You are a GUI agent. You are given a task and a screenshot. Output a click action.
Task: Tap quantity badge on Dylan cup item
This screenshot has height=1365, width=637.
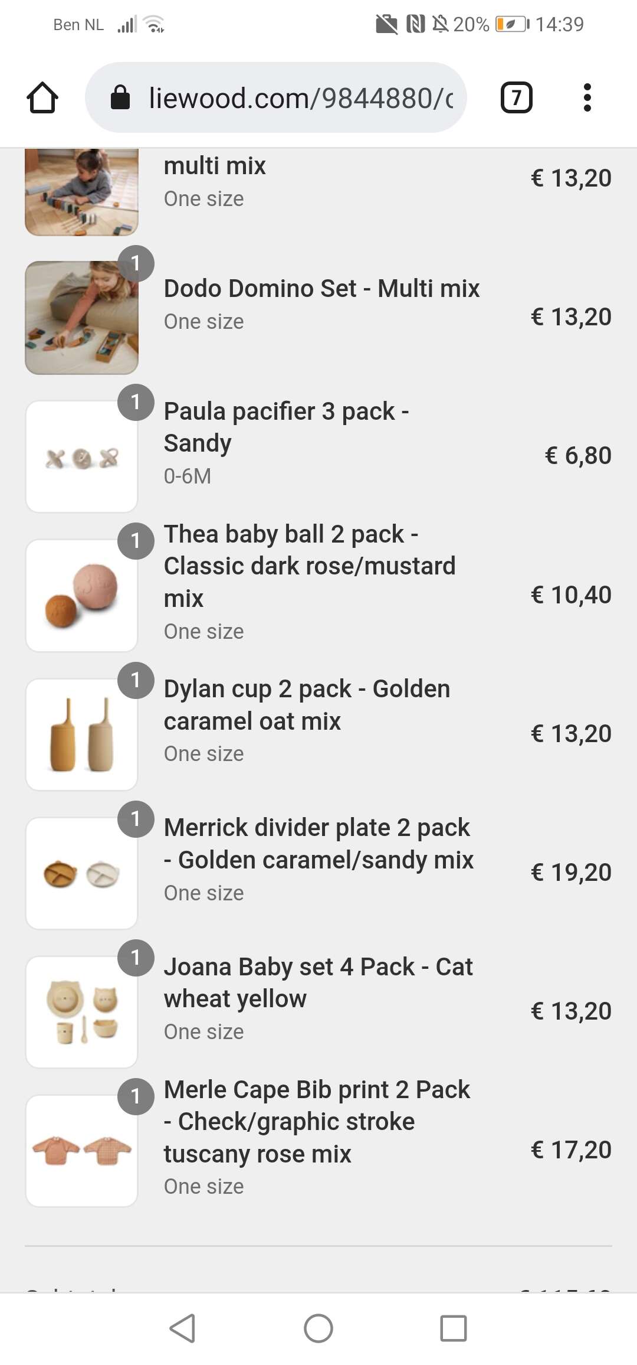[136, 680]
